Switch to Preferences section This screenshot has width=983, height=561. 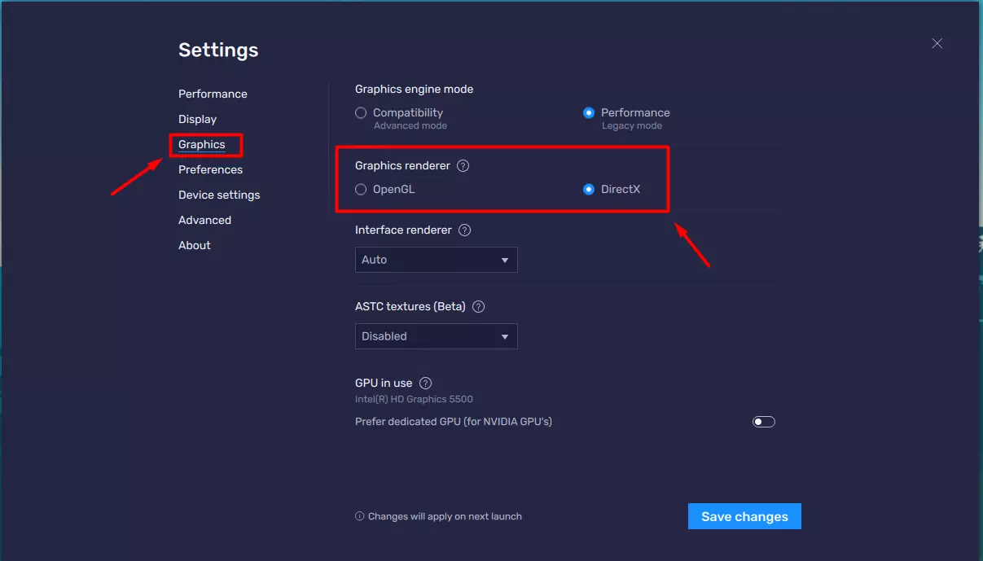(210, 169)
